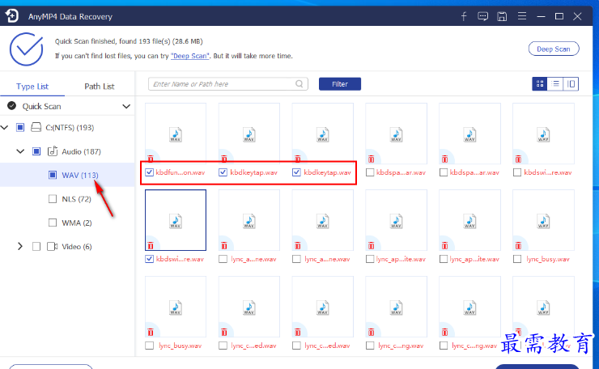The width and height of the screenshot is (599, 369).
Task: Switch to the Type List tab
Action: click(x=32, y=87)
